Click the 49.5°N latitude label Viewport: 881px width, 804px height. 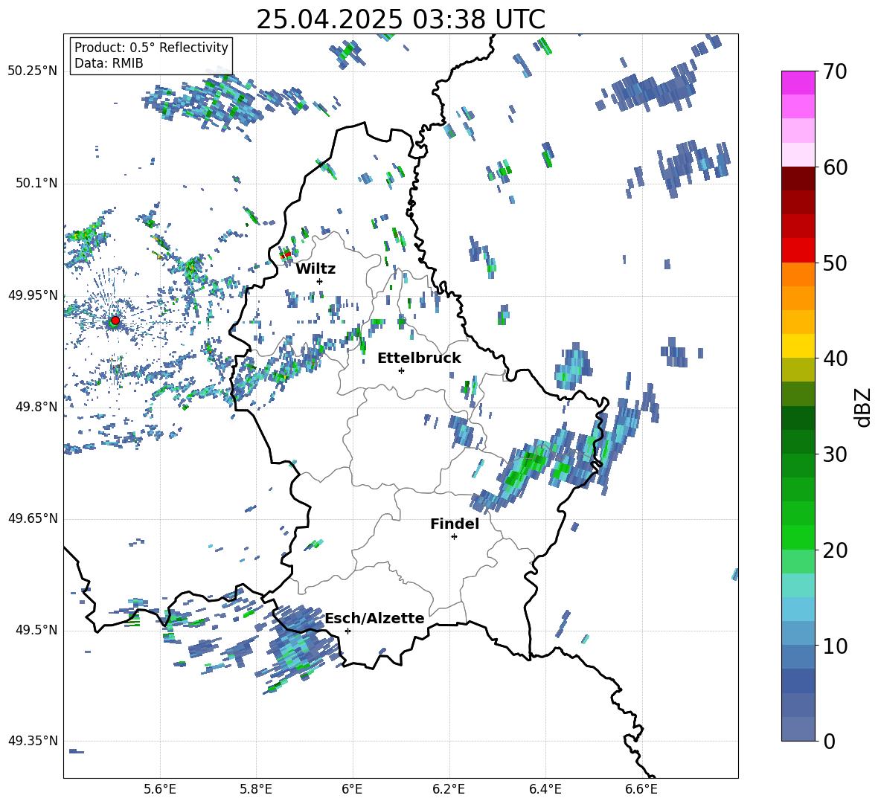tap(36, 630)
